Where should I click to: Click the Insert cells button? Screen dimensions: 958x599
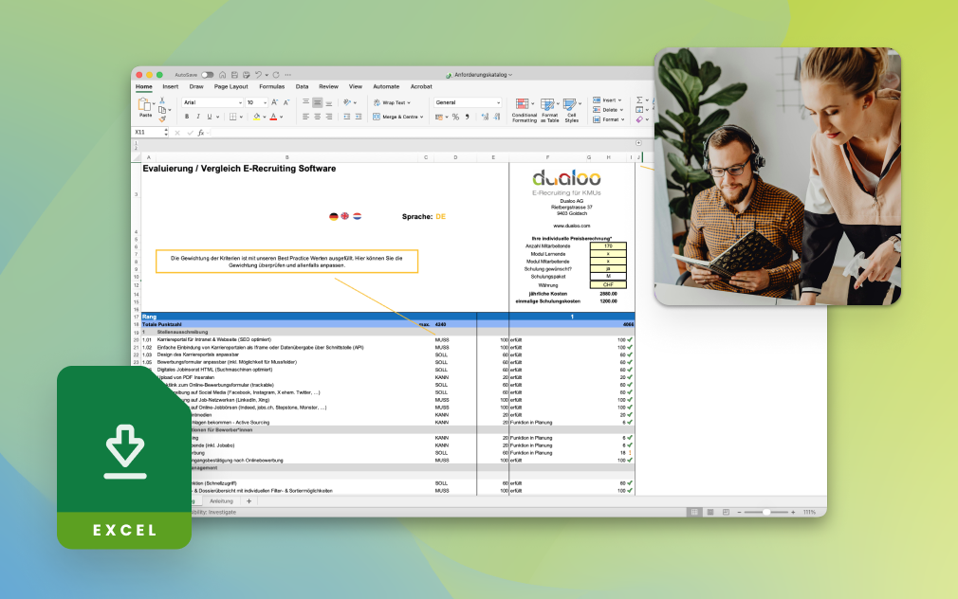click(607, 100)
